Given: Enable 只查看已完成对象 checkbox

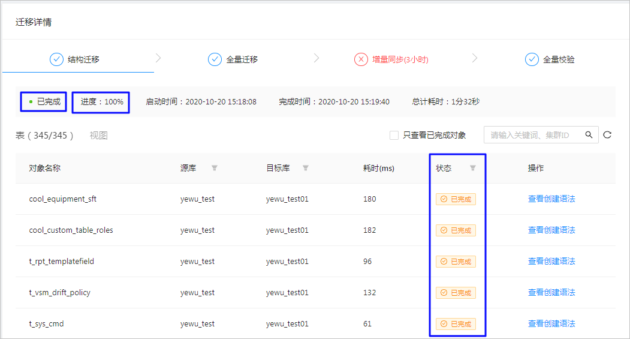Looking at the screenshot, I should [394, 135].
